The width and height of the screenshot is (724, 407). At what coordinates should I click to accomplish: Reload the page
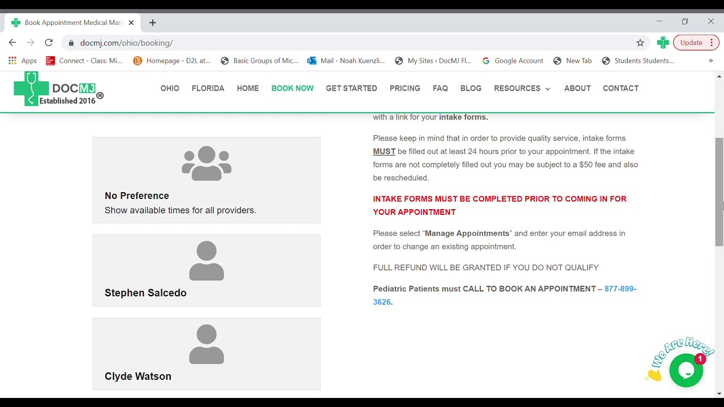point(49,42)
